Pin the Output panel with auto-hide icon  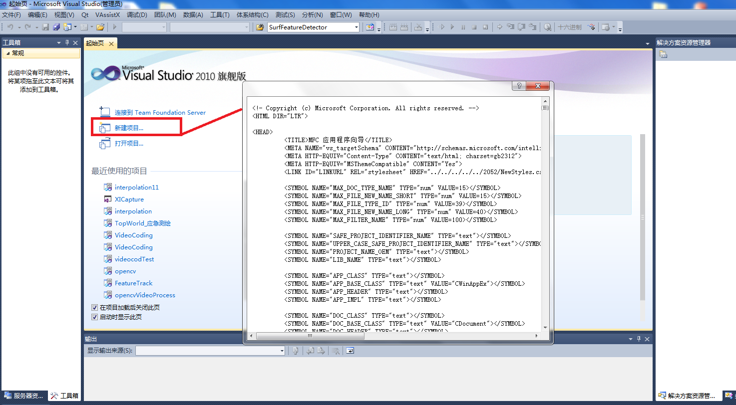point(639,339)
